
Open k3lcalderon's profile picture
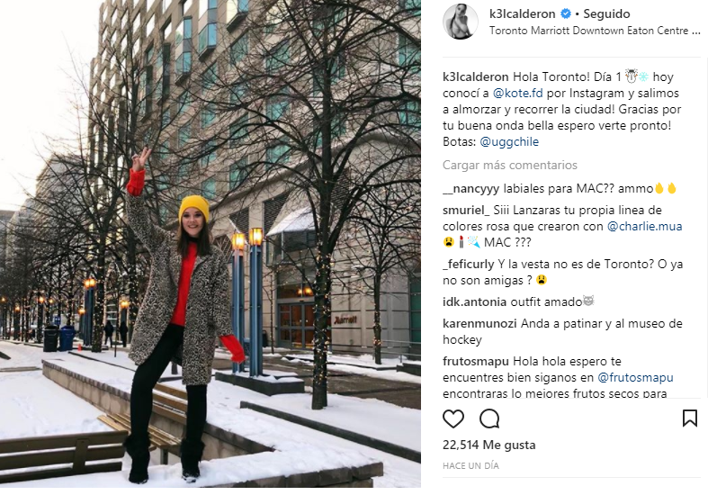tap(461, 22)
